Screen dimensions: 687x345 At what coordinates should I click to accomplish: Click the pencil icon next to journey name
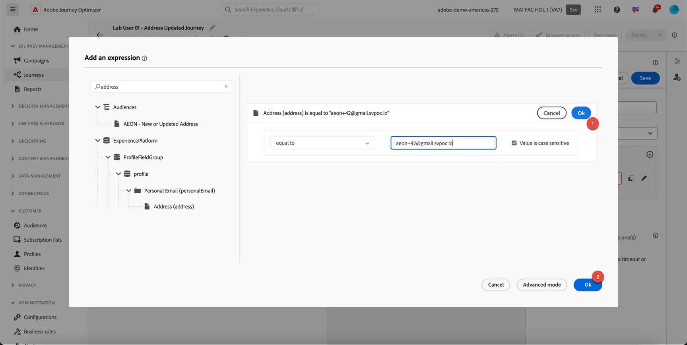(x=212, y=28)
